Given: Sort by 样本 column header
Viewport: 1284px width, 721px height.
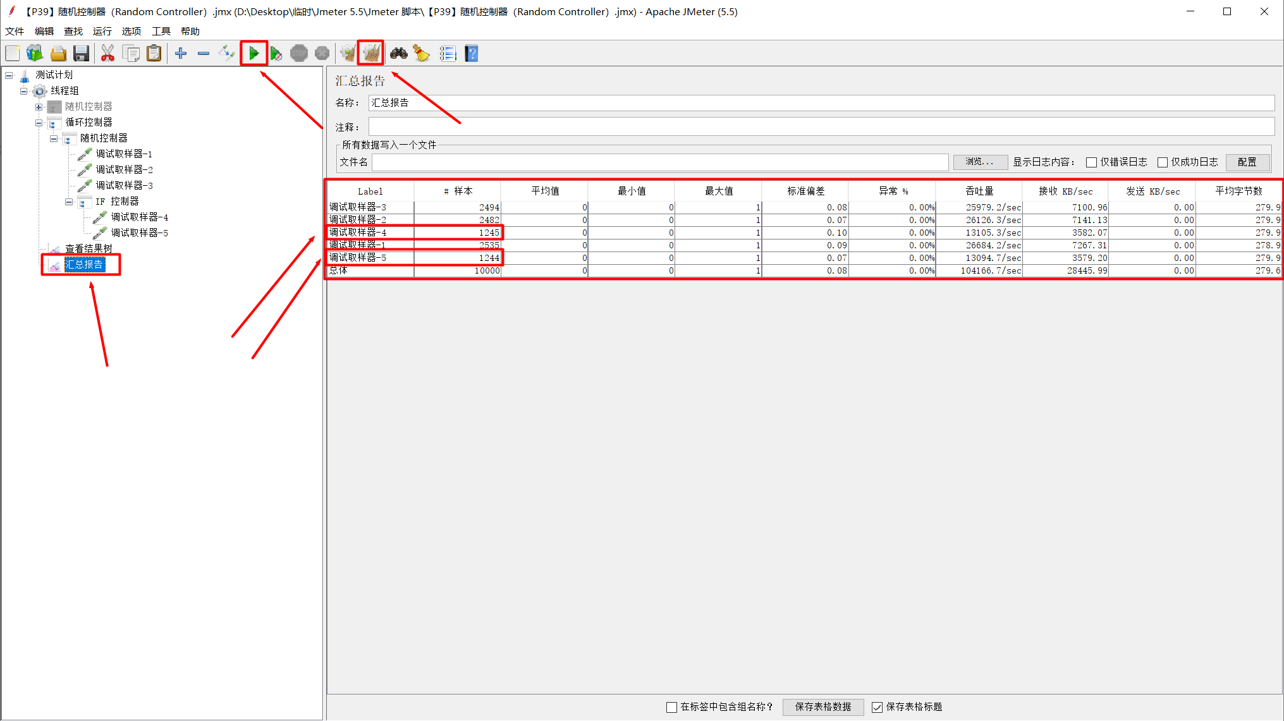Looking at the screenshot, I should pos(458,191).
